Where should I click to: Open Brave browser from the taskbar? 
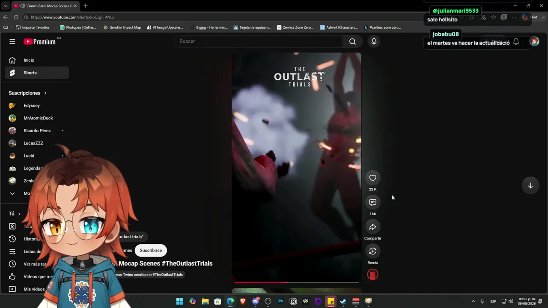243,302
